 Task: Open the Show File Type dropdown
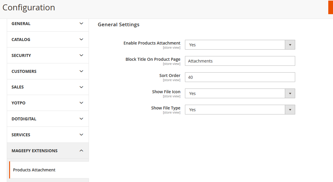240,110
